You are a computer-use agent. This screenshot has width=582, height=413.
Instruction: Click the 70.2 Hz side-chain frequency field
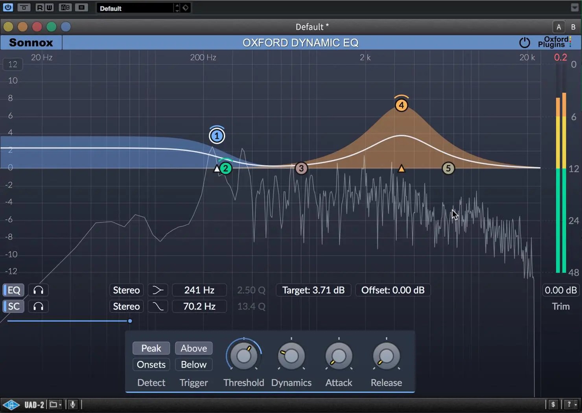[199, 306]
